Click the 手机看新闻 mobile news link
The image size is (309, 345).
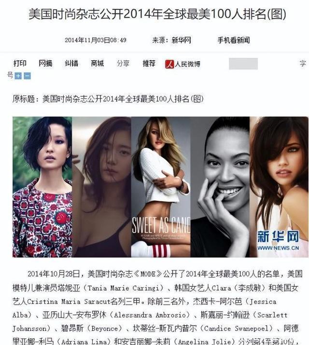pyautogui.click(x=234, y=40)
